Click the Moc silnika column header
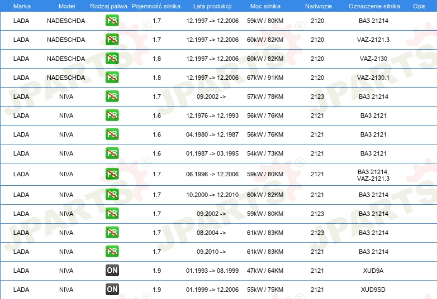 [265, 6]
